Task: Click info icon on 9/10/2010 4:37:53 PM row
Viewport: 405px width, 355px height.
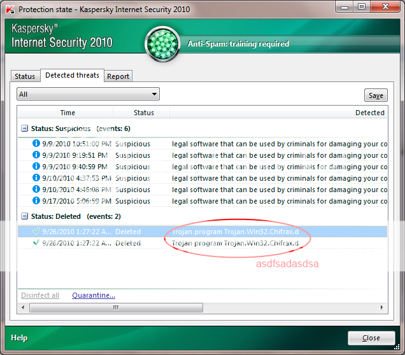Action: [36, 177]
